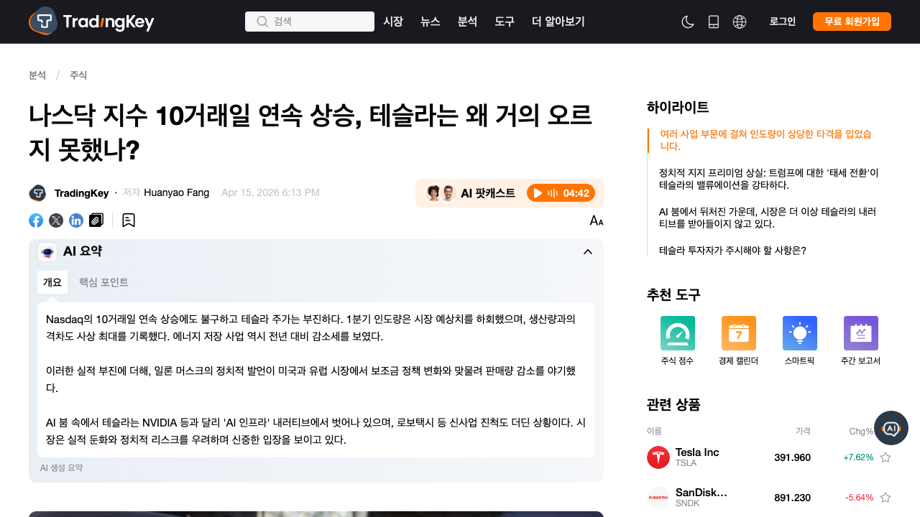Change the font size Aa icon

[x=597, y=220]
